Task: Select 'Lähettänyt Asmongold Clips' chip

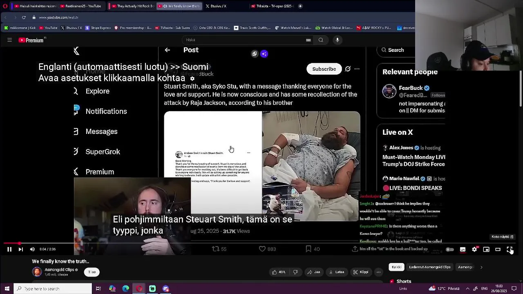Action: pyautogui.click(x=430, y=267)
